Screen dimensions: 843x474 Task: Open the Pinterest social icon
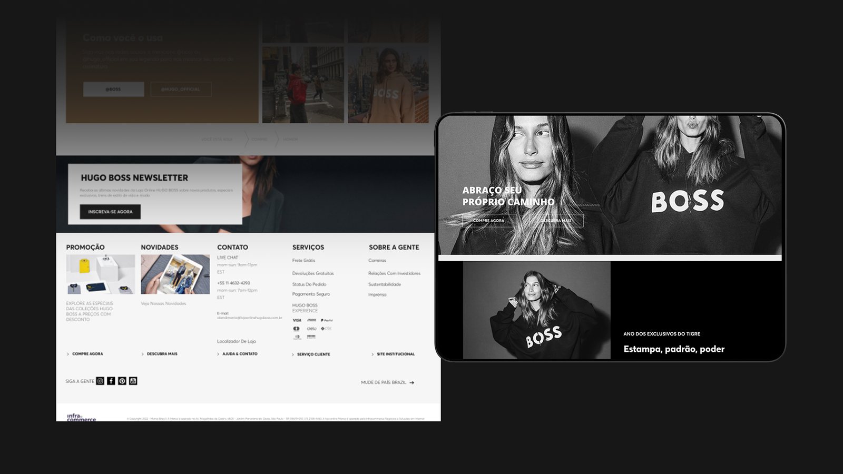coord(122,381)
